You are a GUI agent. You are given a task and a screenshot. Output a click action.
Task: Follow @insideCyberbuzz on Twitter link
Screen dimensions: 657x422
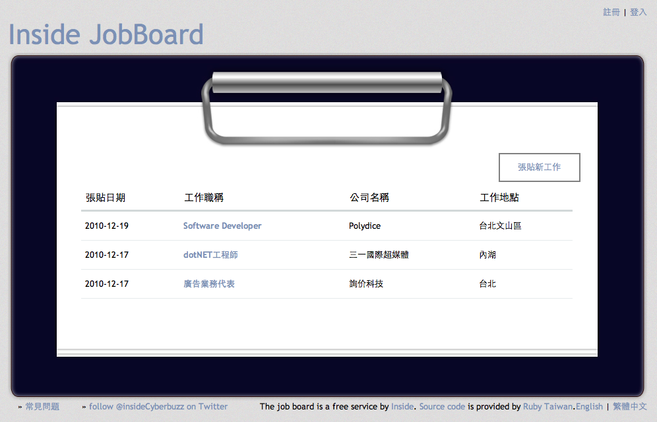point(158,407)
